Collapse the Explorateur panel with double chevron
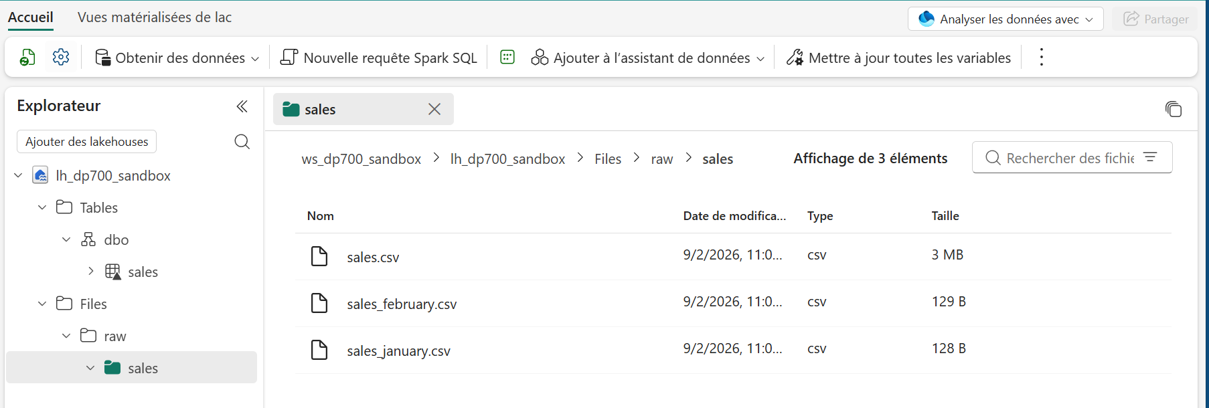The width and height of the screenshot is (1209, 408). (x=242, y=106)
